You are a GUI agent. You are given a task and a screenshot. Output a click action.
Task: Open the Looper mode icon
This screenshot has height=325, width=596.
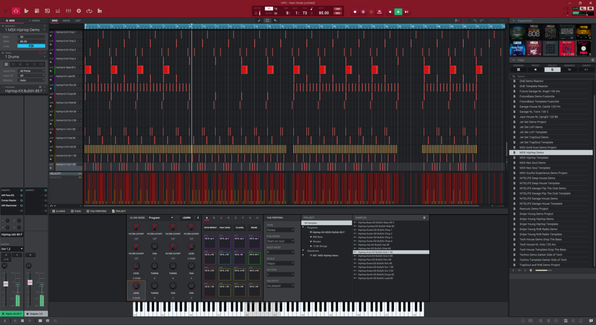[x=89, y=12]
